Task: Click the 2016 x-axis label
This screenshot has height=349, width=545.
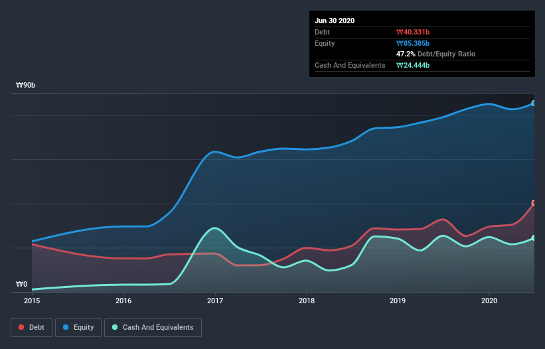Action: 123,301
